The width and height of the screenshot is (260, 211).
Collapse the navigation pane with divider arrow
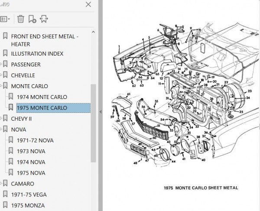(x=101, y=112)
